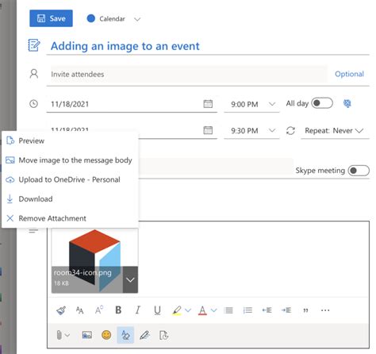Expand the font color options arrow

214,310
